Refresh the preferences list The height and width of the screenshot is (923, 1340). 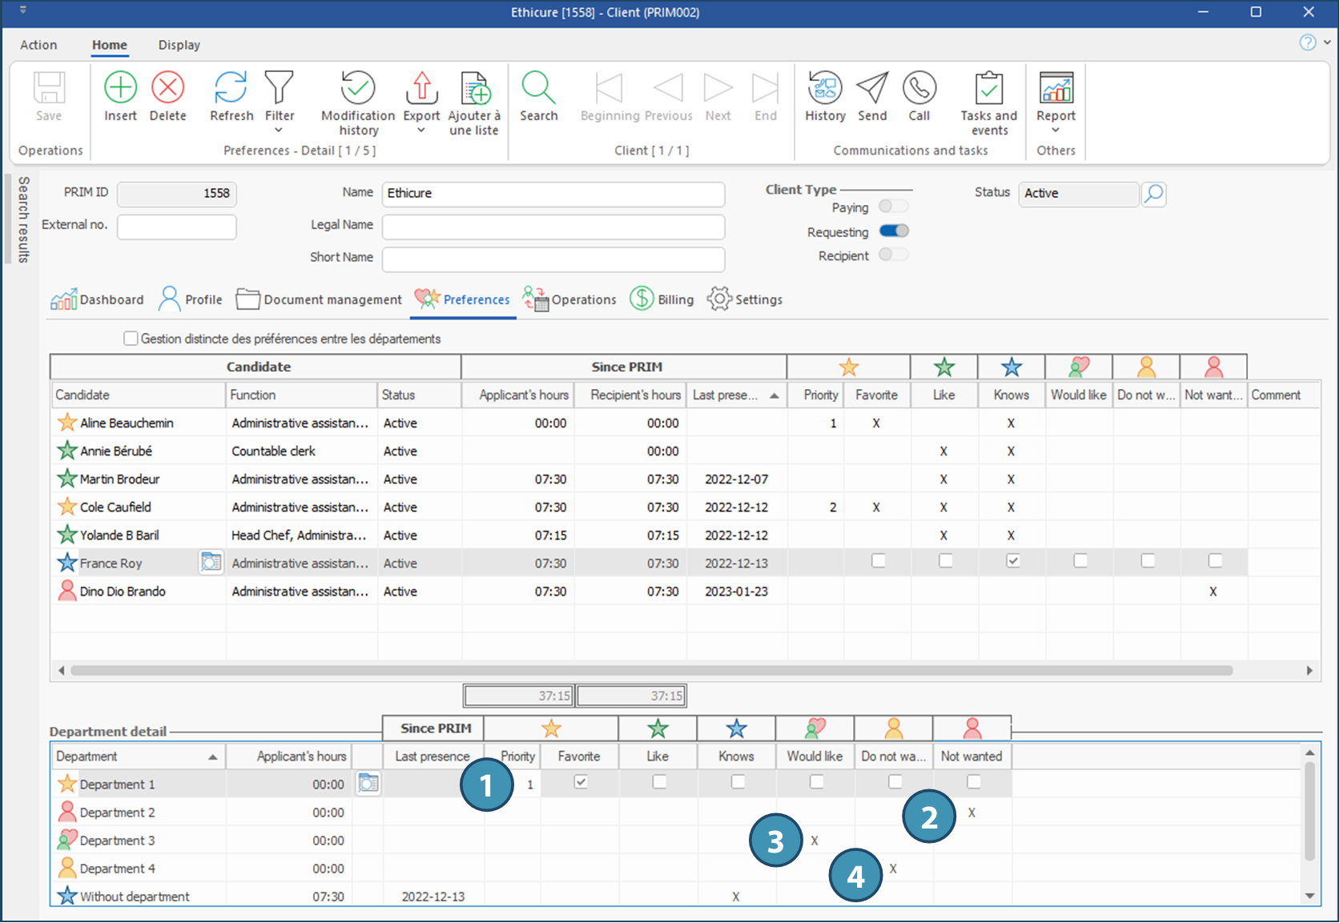tap(231, 88)
